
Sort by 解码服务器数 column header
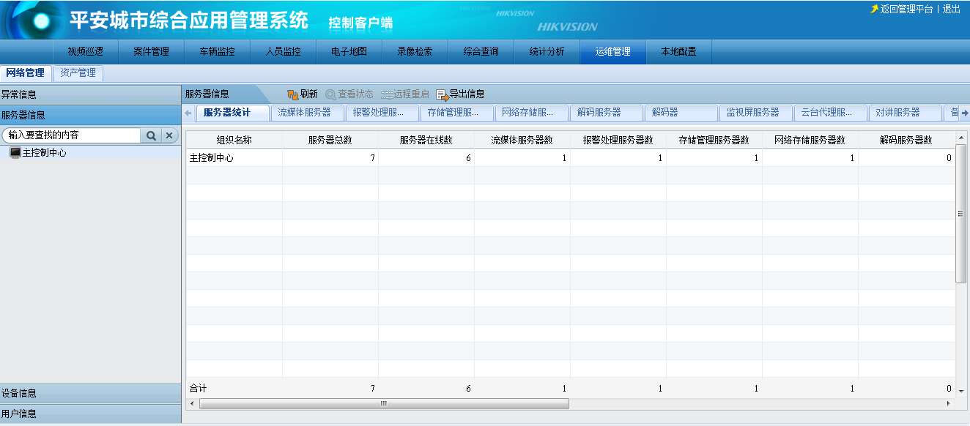coord(906,140)
